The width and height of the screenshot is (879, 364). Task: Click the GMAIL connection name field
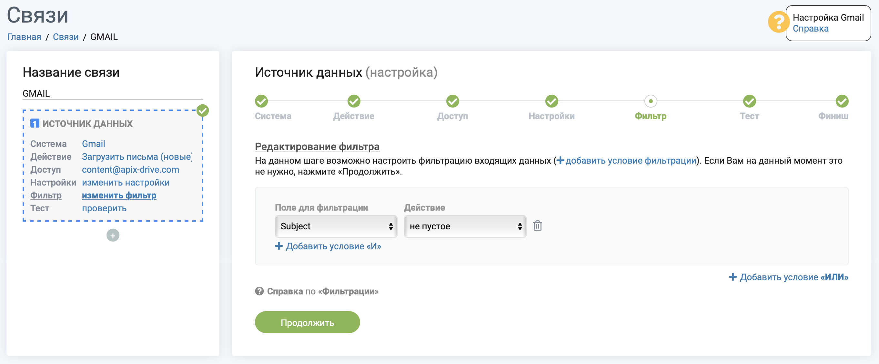click(x=113, y=93)
